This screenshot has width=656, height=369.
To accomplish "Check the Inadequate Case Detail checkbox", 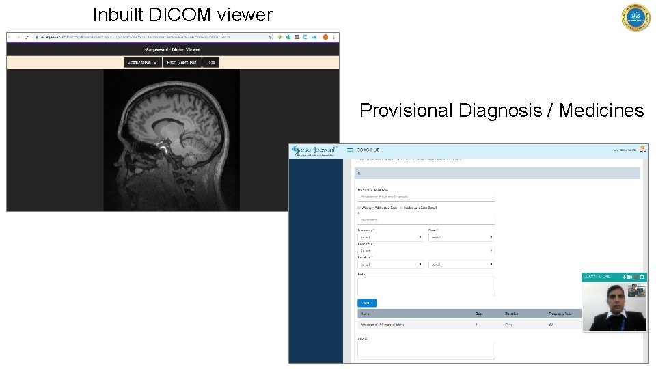I will [401, 208].
